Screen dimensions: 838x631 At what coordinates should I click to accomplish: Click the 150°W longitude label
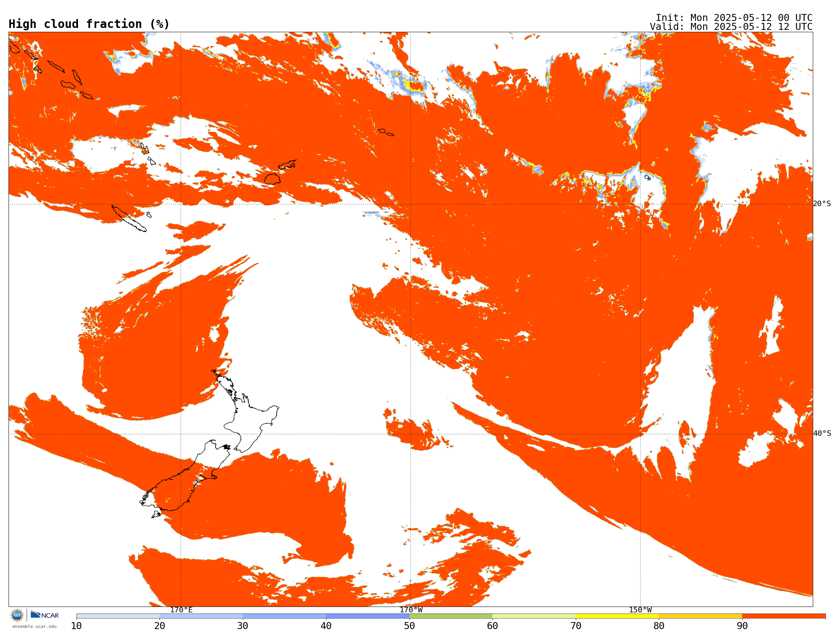pyautogui.click(x=640, y=610)
